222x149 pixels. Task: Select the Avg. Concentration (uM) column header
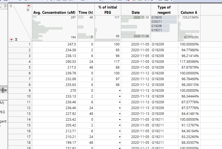point(55,12)
